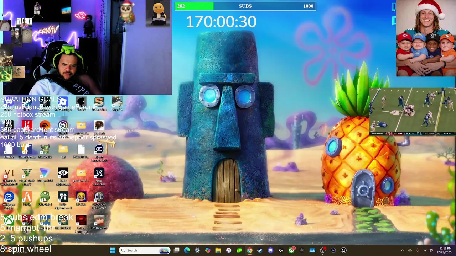Image resolution: width=456 pixels, height=256 pixels.
Task: Select the EA app desktop icon
Action: click(45, 127)
